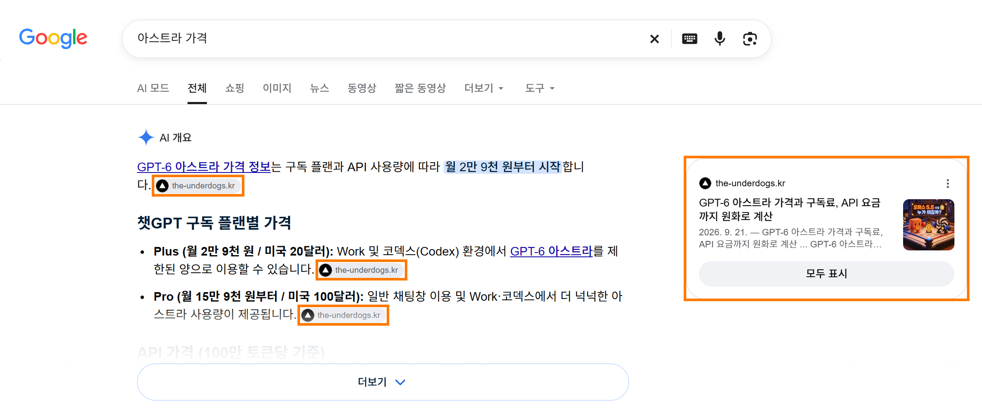Select the 전체 tab

point(197,88)
